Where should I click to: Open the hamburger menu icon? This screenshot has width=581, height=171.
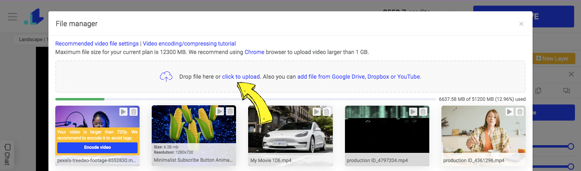[13, 17]
